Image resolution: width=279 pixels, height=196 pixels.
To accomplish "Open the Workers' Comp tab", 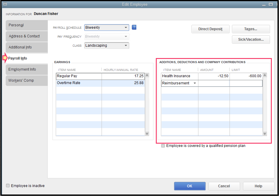I will 27,80.
